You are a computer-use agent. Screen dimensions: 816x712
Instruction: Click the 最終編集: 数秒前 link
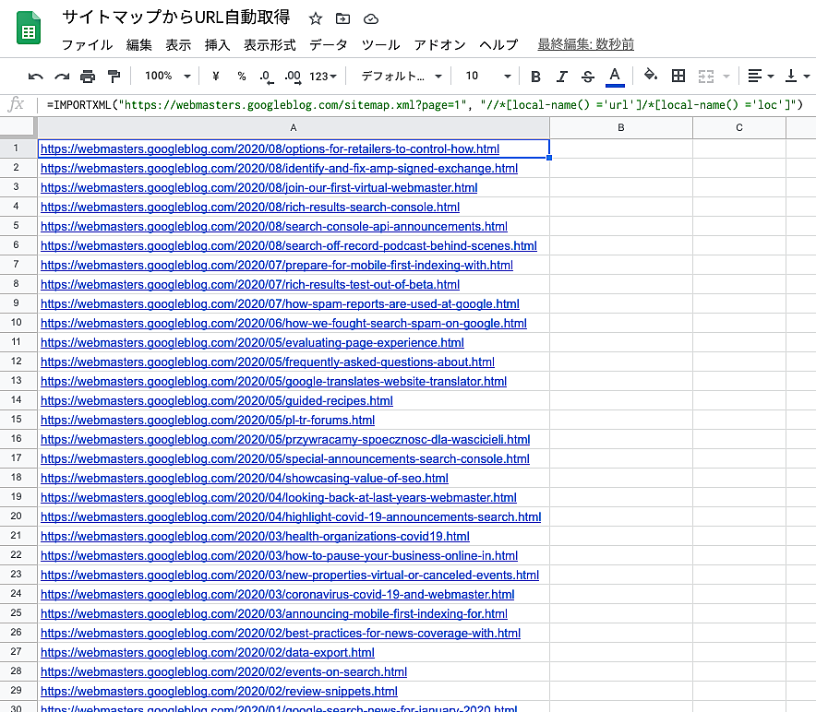[585, 44]
